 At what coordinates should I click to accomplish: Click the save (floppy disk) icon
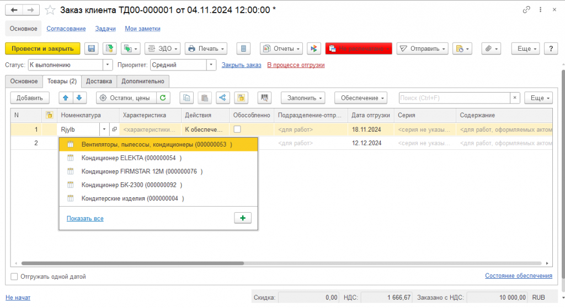pos(92,48)
